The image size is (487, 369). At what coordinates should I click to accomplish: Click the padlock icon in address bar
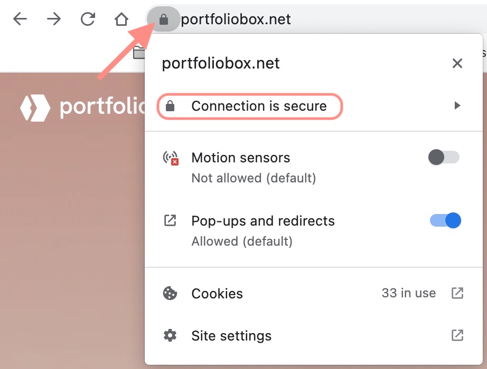point(164,20)
